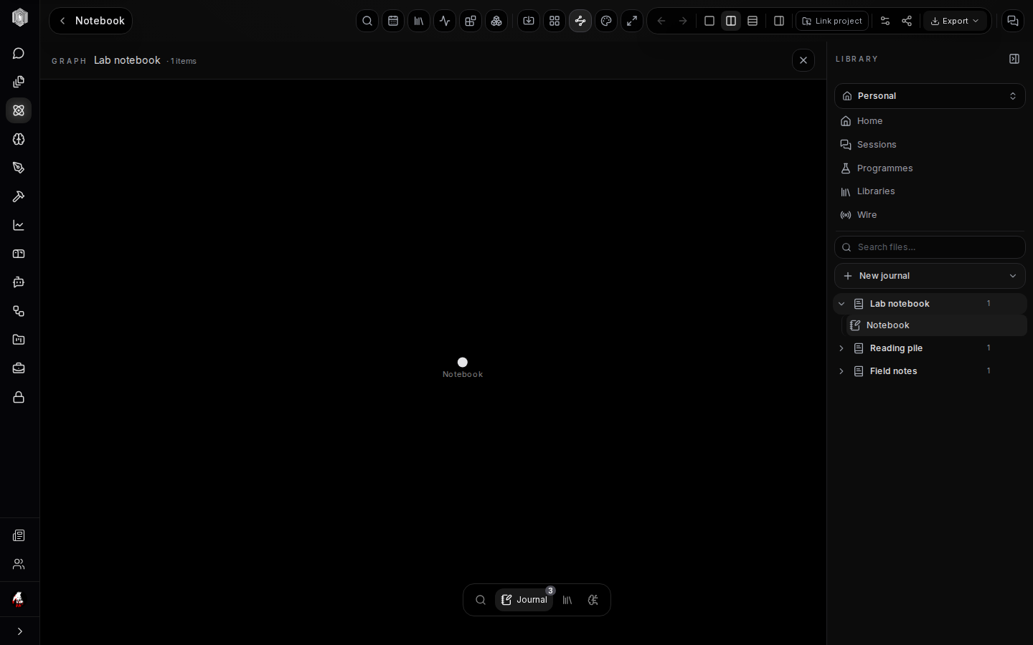Viewport: 1033px width, 645px height.
Task: Select the Journal tab in bottom bar
Action: (524, 600)
